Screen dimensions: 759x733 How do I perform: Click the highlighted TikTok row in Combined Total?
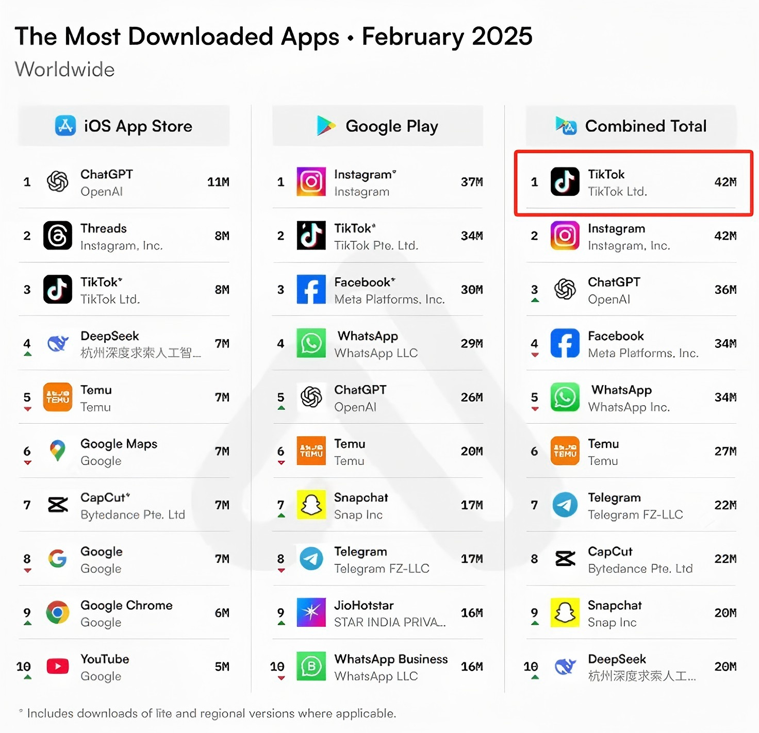pos(633,182)
